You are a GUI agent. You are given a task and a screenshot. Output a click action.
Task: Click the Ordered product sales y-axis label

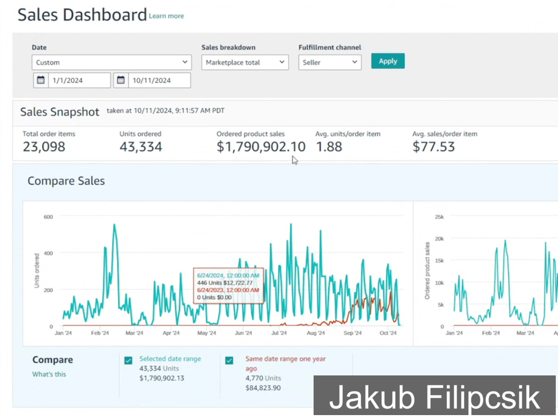427,271
